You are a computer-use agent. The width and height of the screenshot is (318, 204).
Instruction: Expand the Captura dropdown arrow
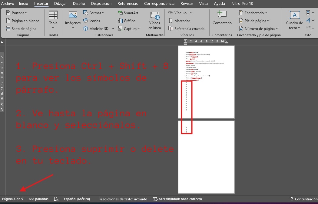[138, 29]
